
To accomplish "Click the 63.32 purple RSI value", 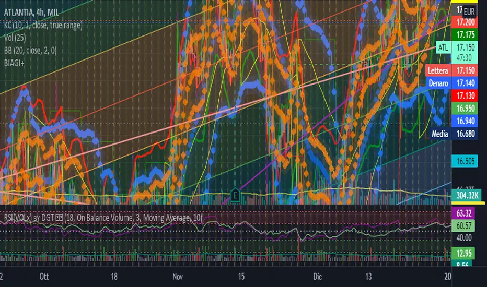I will coord(463,213).
